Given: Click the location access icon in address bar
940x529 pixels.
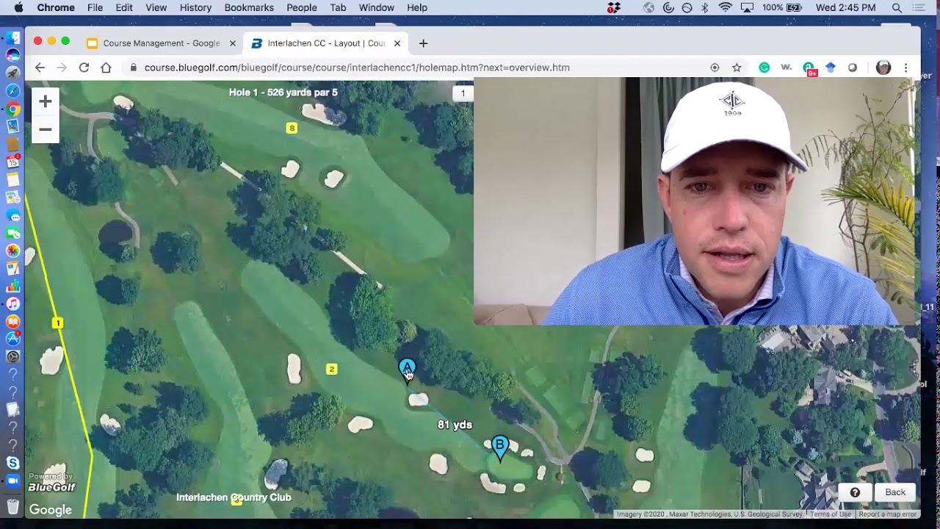Looking at the screenshot, I should click(715, 68).
